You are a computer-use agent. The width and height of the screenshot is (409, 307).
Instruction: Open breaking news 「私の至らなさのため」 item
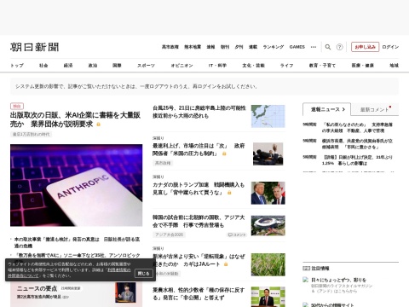357,128
